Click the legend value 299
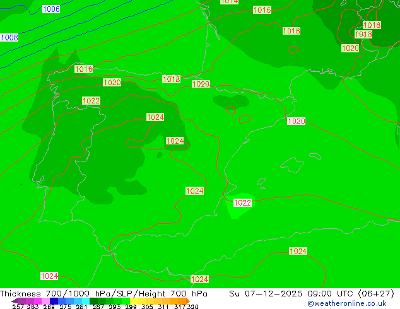The width and height of the screenshot is (400, 309). coord(131,306)
